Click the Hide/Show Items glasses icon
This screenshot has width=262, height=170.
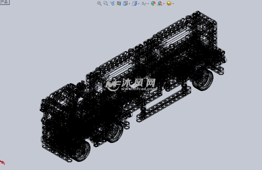pos(144,4)
